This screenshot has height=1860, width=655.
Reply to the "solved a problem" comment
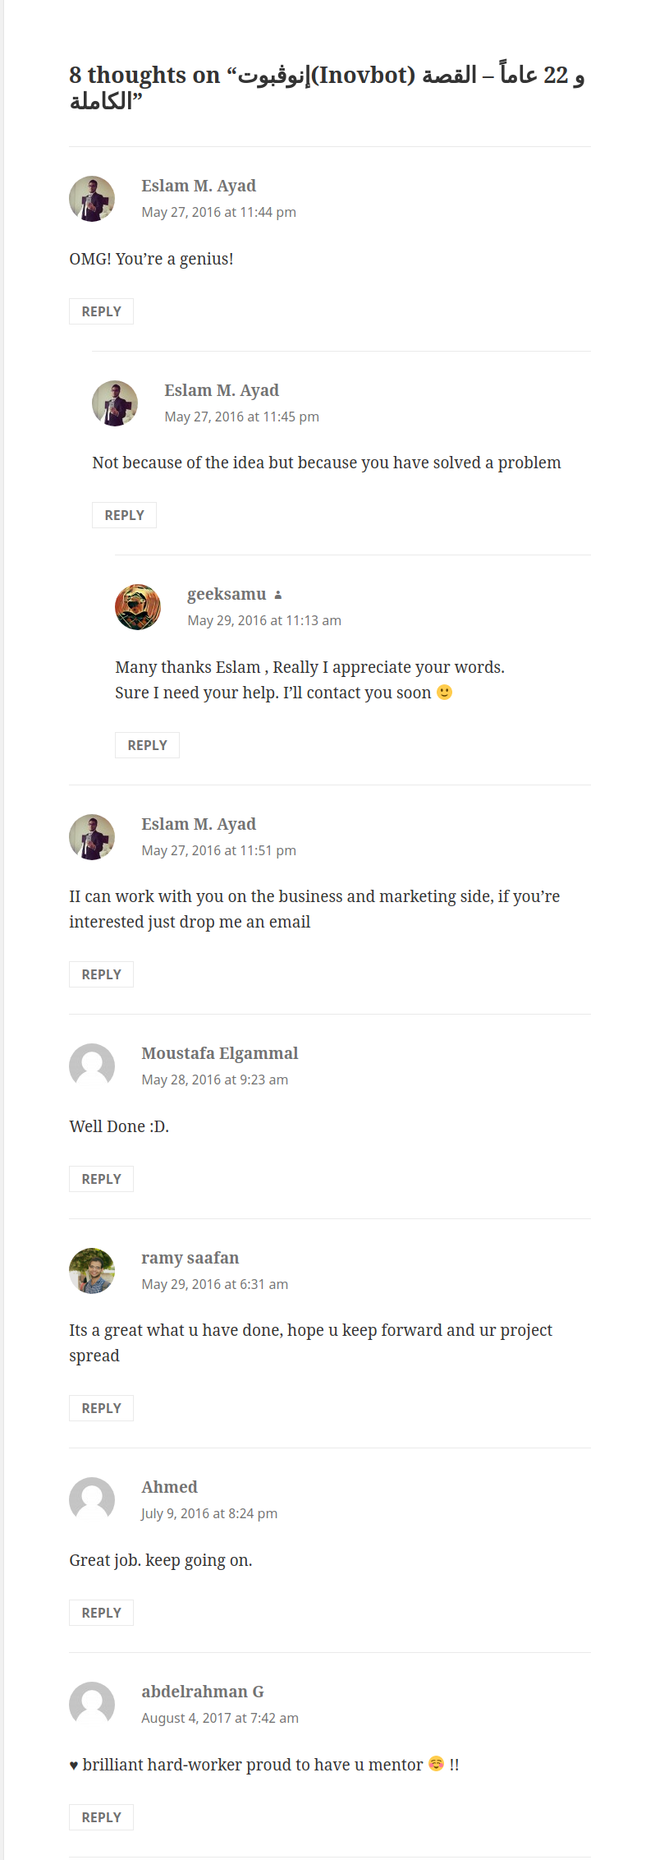[124, 515]
